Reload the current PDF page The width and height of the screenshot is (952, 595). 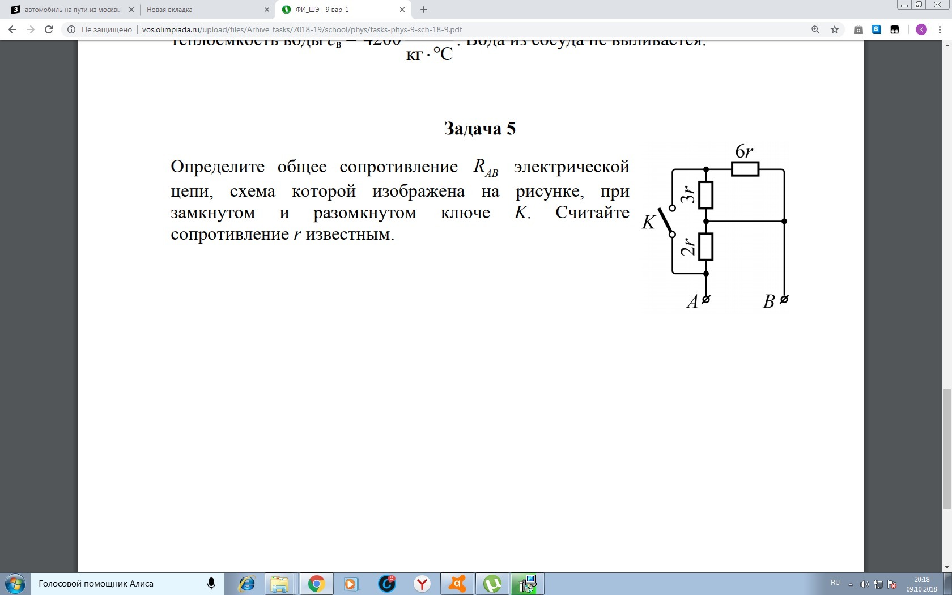(49, 29)
